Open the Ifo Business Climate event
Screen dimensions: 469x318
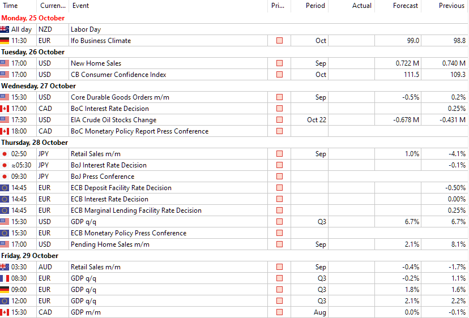click(x=101, y=41)
